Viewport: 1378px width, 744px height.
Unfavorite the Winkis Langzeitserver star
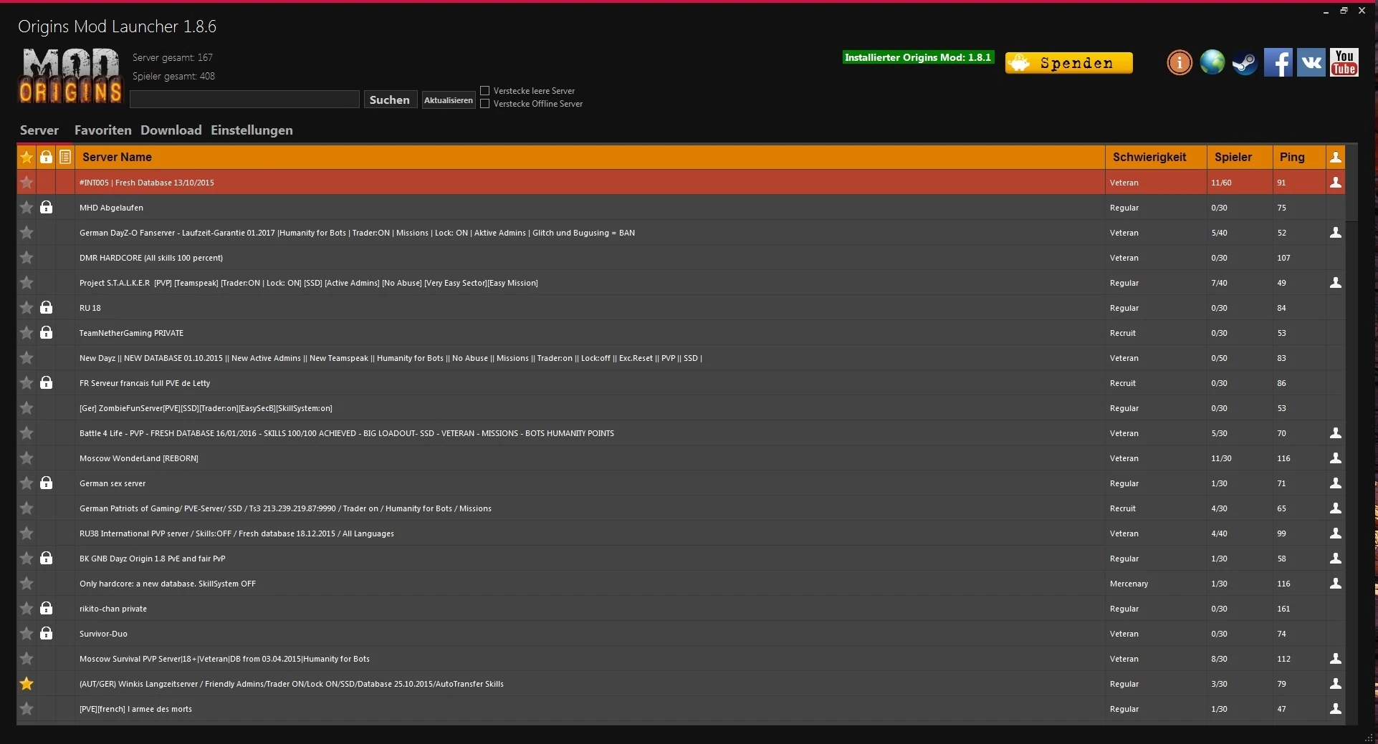coord(27,684)
